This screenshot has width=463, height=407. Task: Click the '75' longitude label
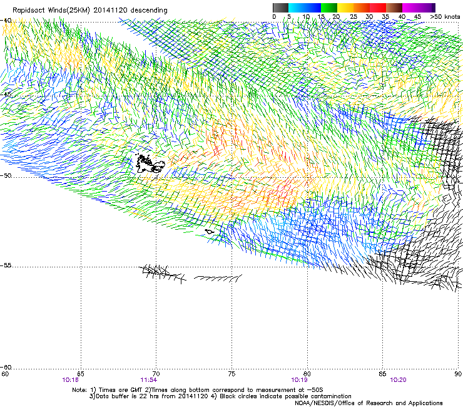click(x=232, y=374)
